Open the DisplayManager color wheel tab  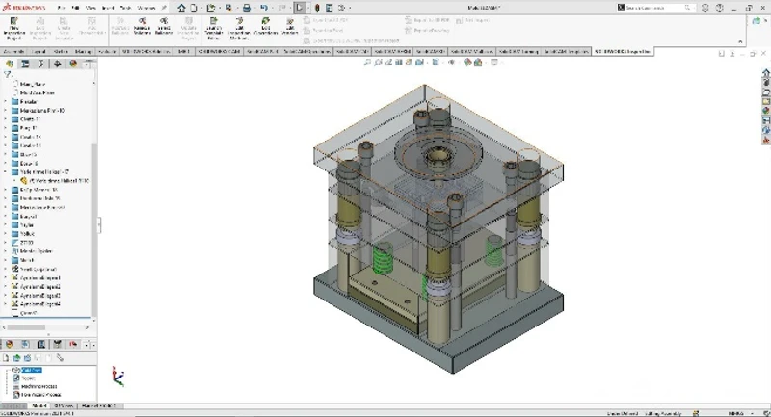point(73,64)
